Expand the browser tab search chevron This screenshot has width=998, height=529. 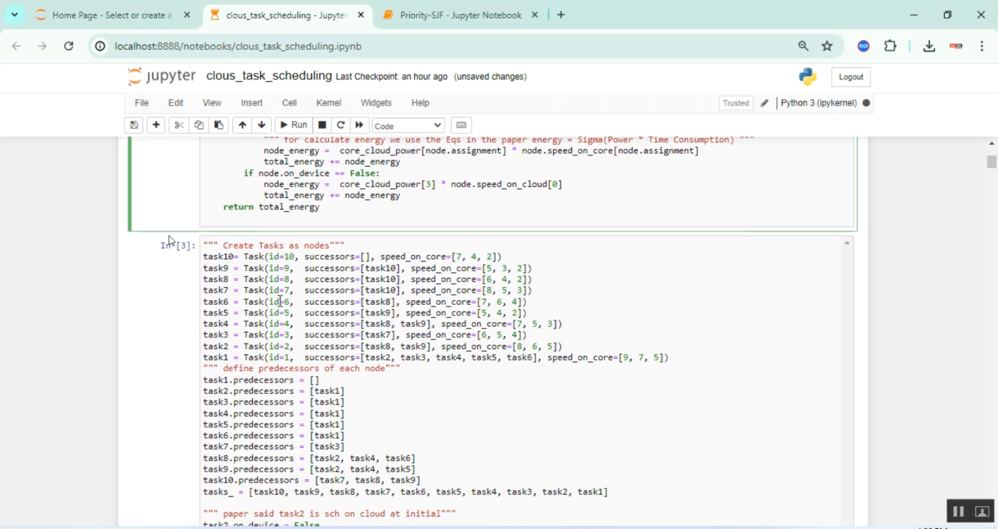(14, 15)
